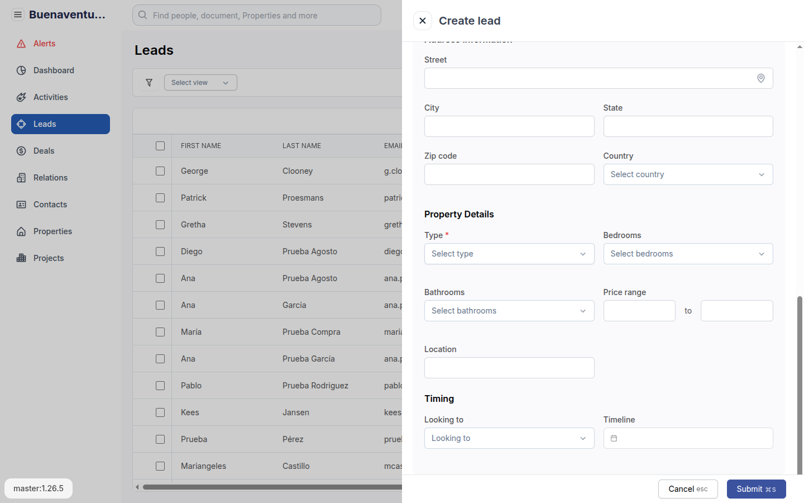
Task: Open Dashboard from the sidebar
Action: (x=60, y=70)
